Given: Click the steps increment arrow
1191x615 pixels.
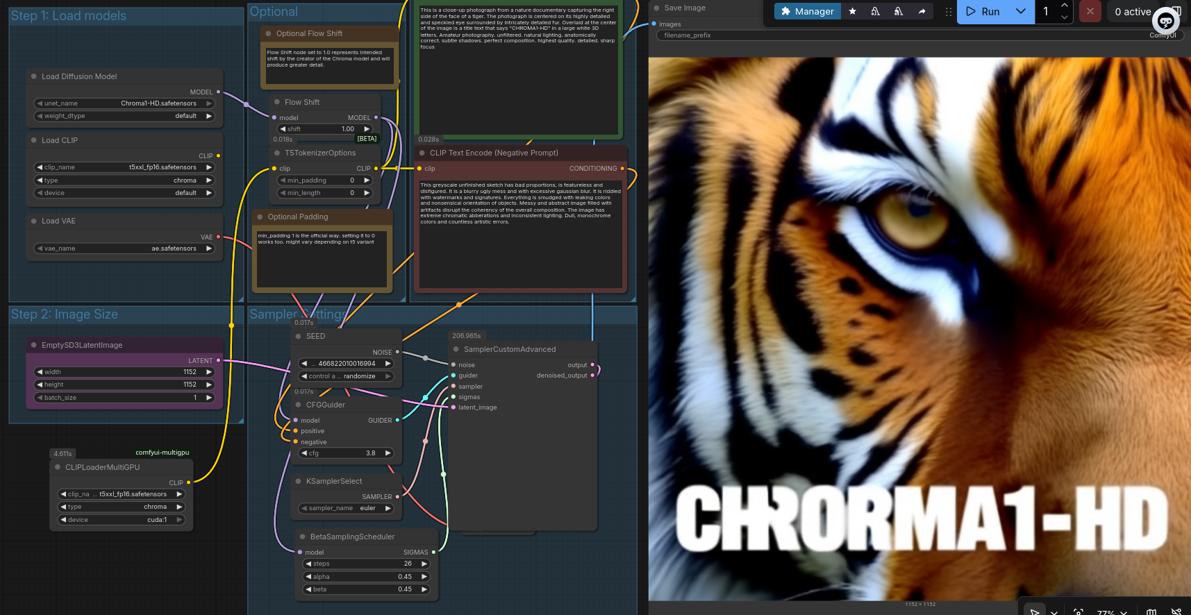Looking at the screenshot, I should pos(424,564).
